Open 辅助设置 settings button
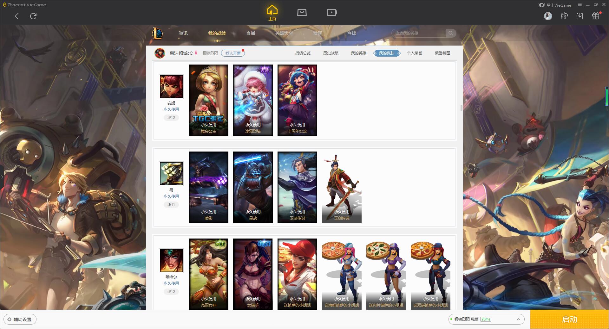Image resolution: width=609 pixels, height=329 pixels. (20, 320)
